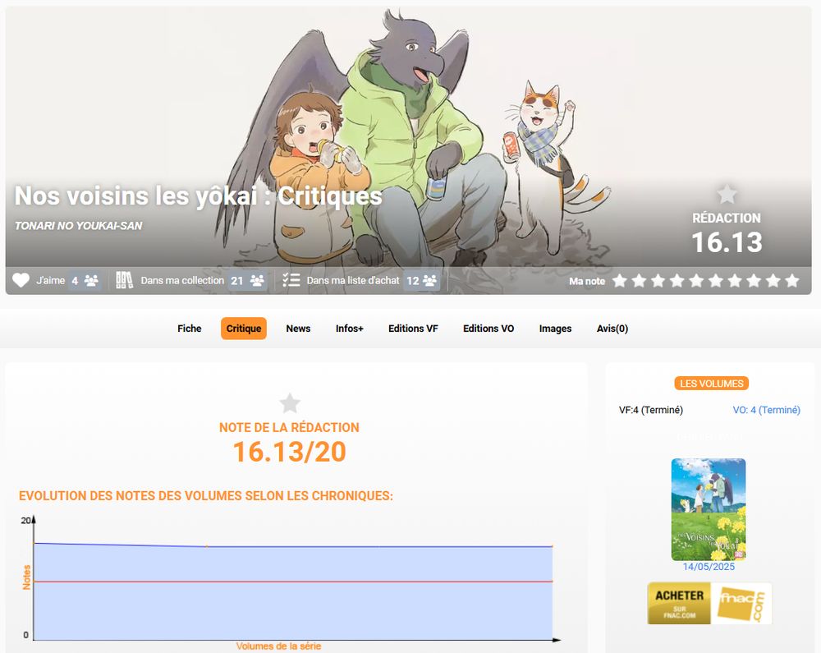Click the 20 value on the chart axis
The height and width of the screenshot is (653, 821).
point(25,521)
